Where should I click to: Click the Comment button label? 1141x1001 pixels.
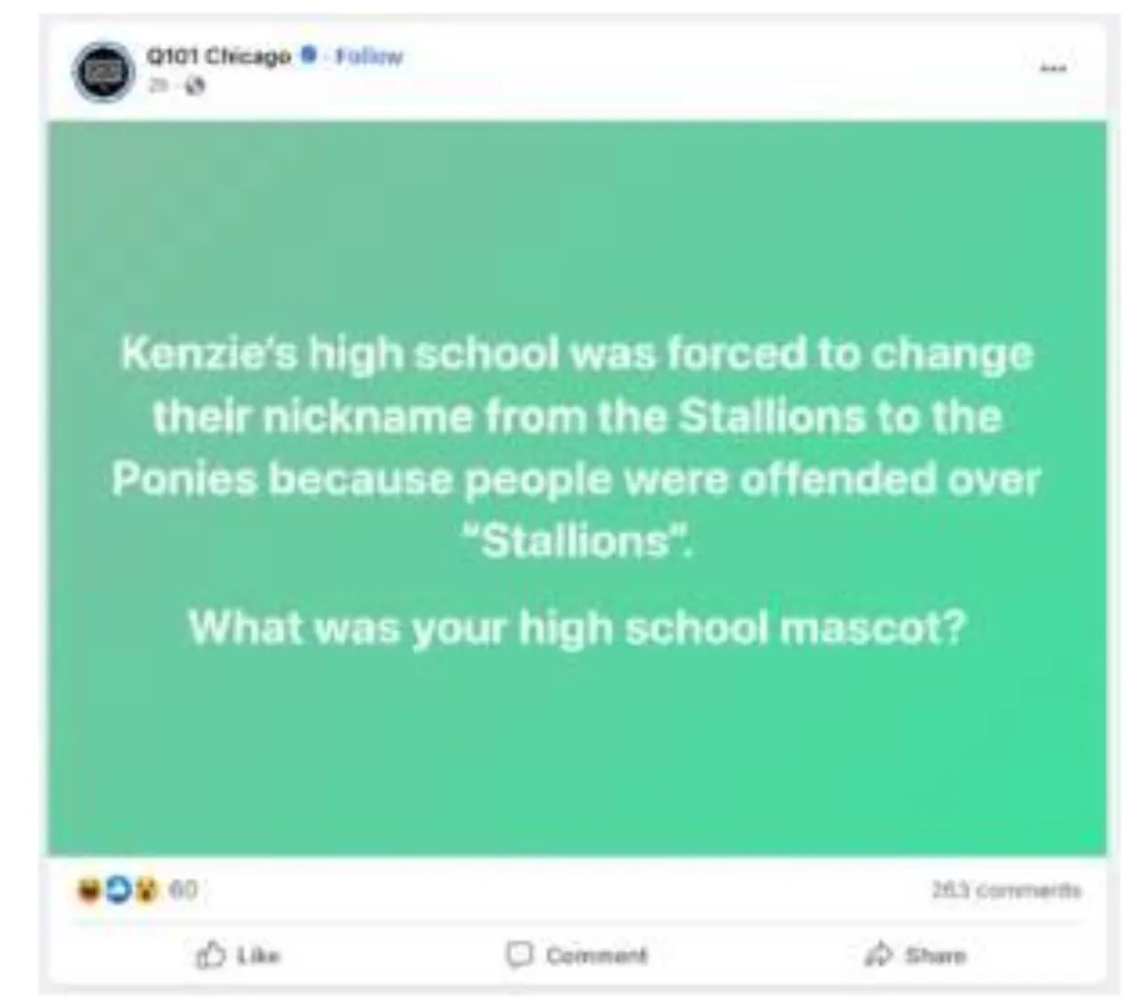(x=596, y=954)
